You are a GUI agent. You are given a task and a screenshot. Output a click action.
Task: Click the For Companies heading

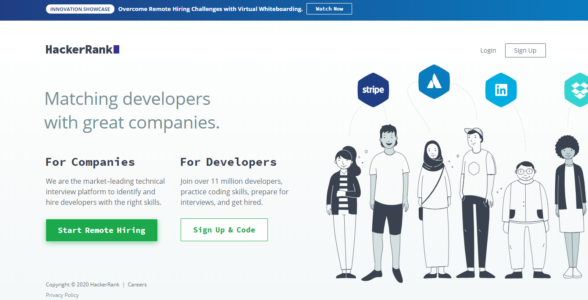[x=90, y=162]
